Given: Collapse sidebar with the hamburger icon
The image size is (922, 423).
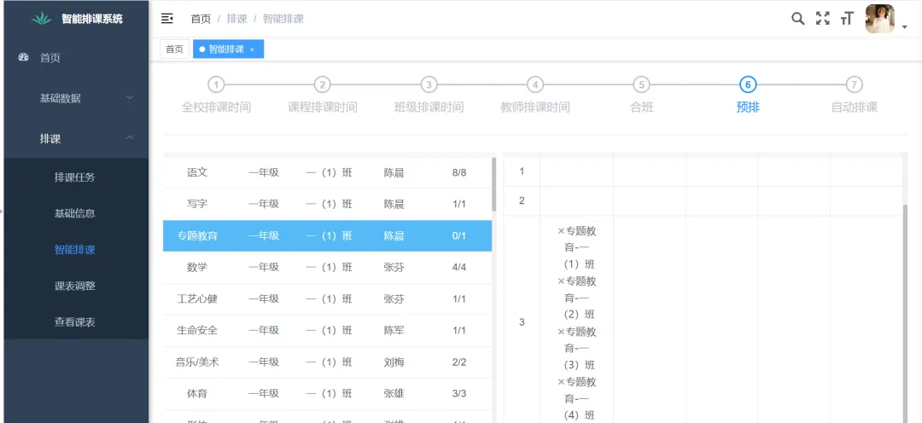Looking at the screenshot, I should point(167,19).
